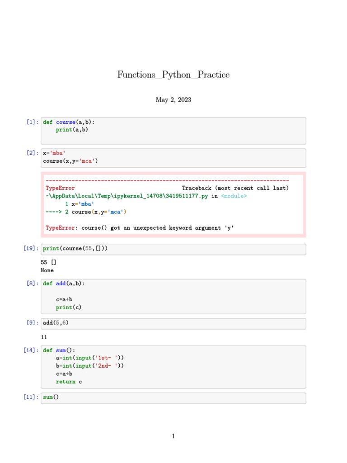The image size is (347, 463).
Task: Click the def course(a,b) code cell
Action: (173, 131)
